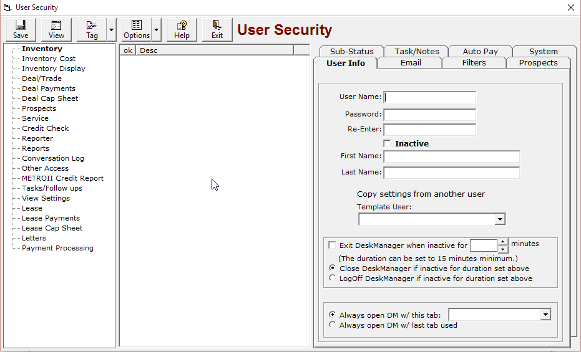This screenshot has width=581, height=352.
Task: Expand the Options button dropdown arrow
Action: click(157, 29)
